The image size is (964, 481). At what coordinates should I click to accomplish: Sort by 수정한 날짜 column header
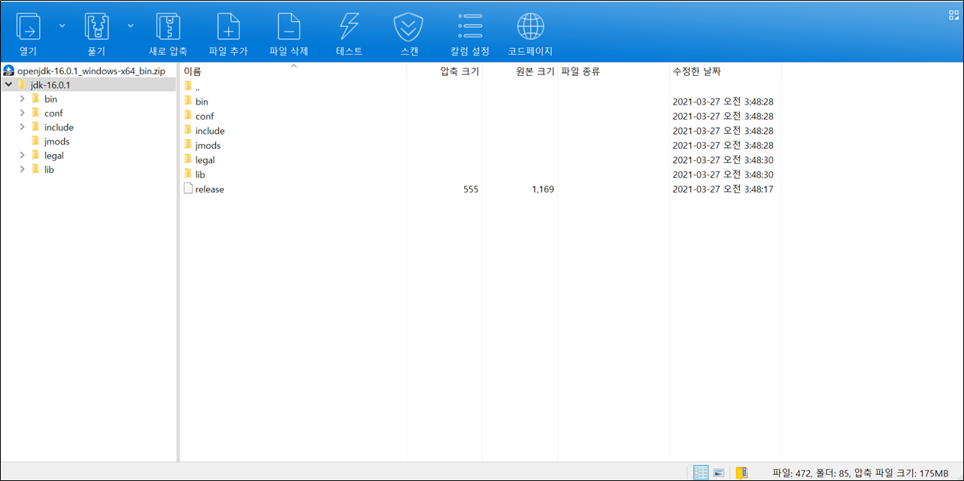coord(725,71)
